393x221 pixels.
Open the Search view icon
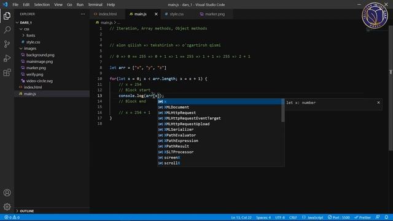tap(7, 30)
